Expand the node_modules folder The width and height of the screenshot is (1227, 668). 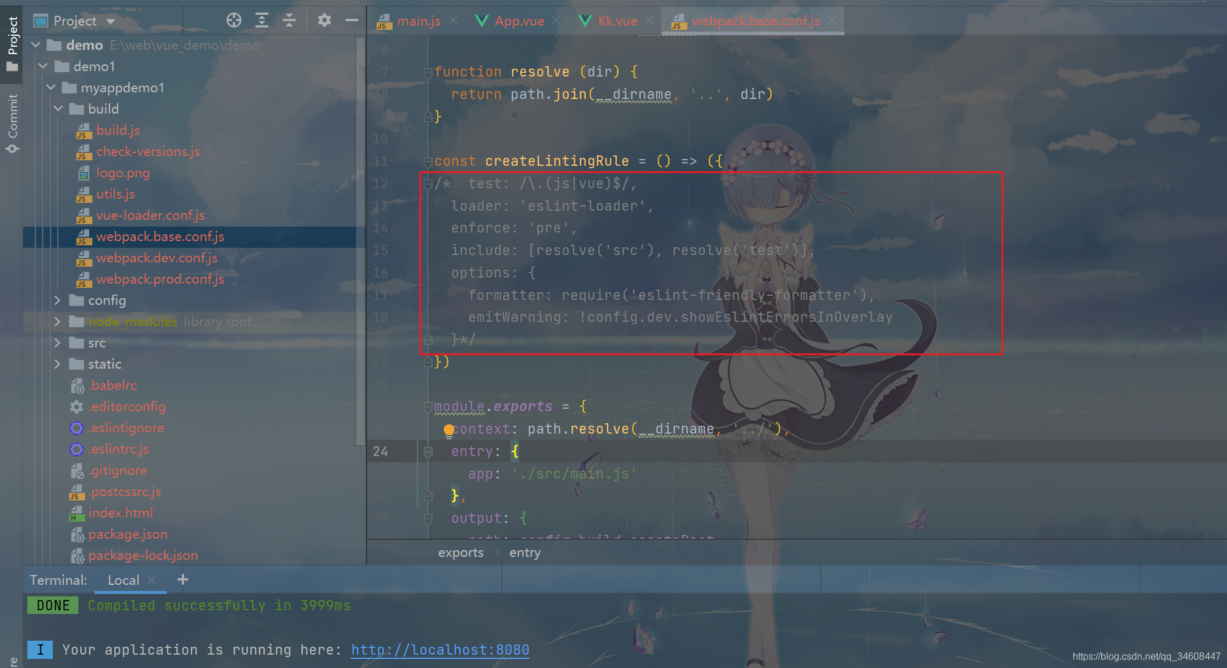coord(58,321)
